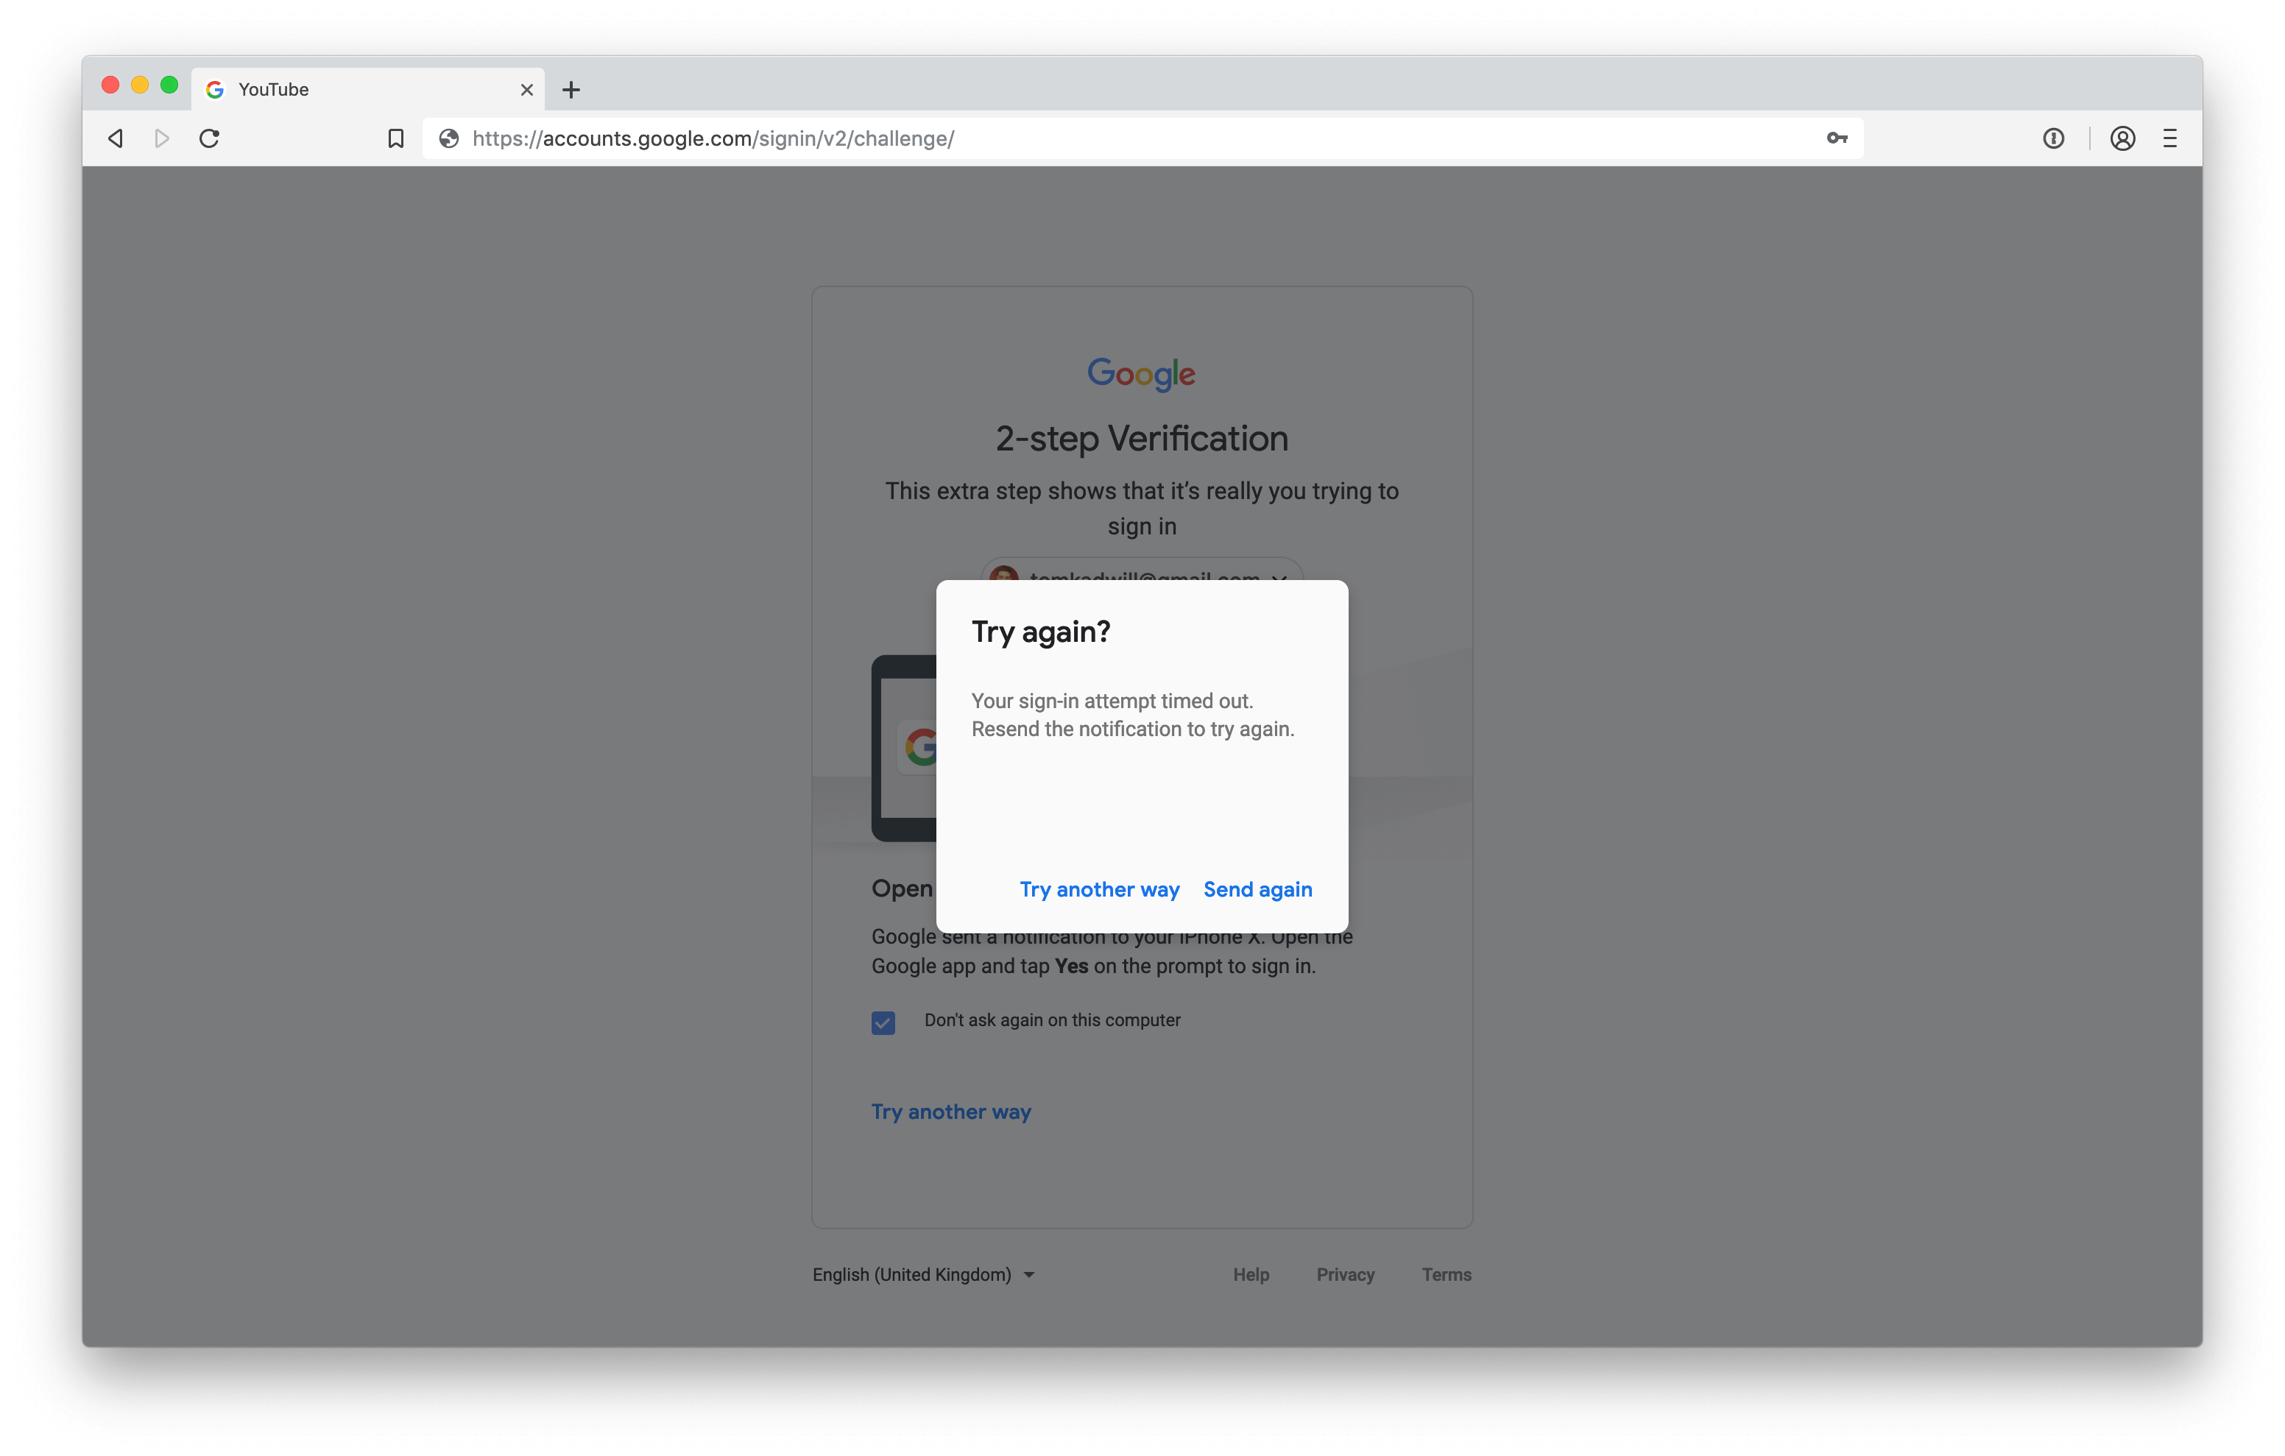Click Try another way in the dialog

[x=1099, y=889]
